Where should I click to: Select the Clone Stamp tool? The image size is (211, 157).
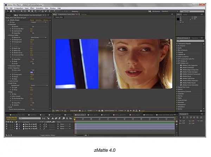coord(43,11)
